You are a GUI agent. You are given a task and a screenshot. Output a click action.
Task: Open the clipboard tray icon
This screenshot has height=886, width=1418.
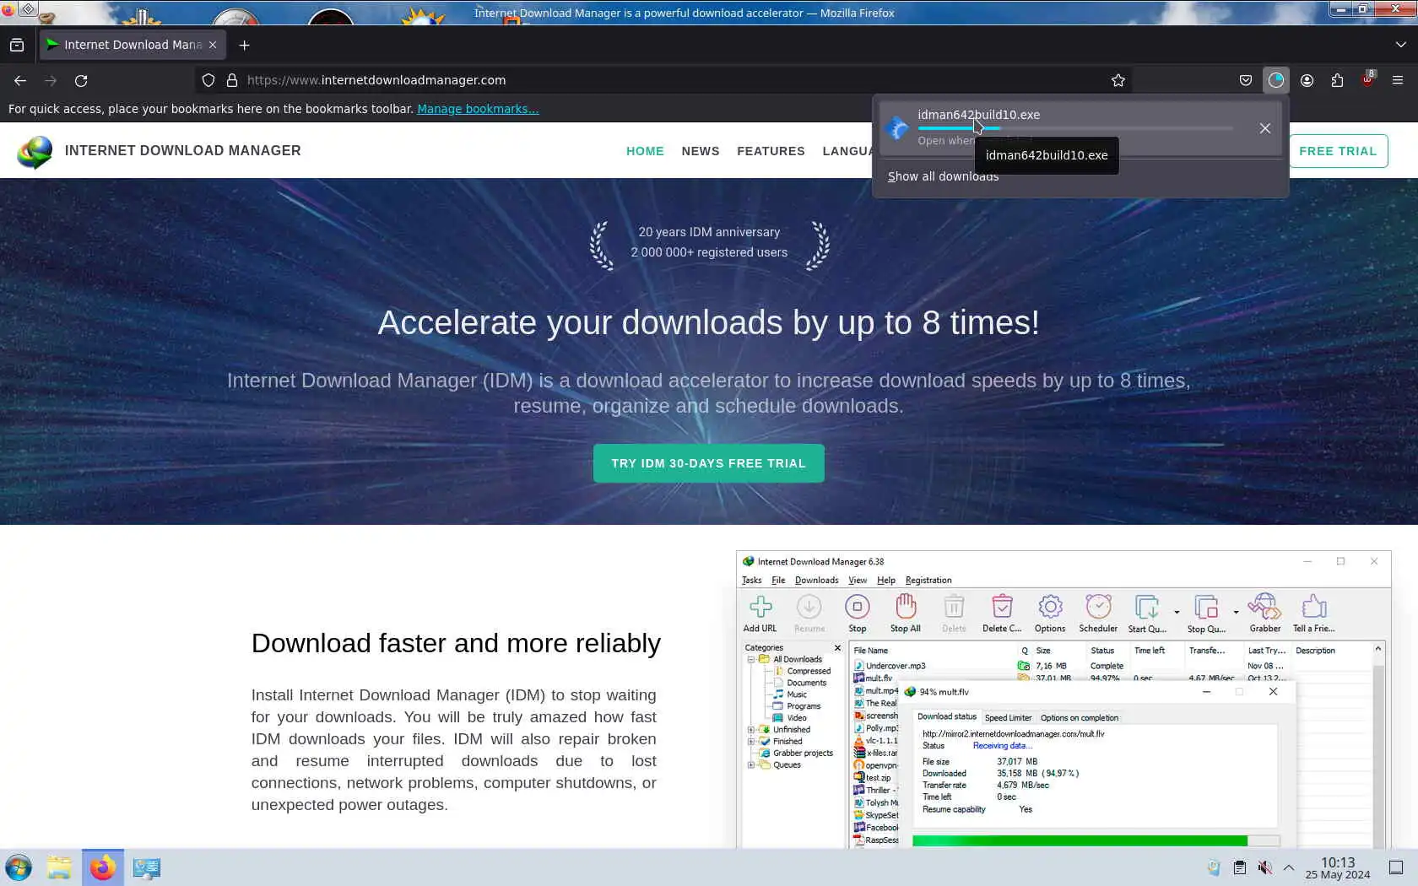[1240, 867]
